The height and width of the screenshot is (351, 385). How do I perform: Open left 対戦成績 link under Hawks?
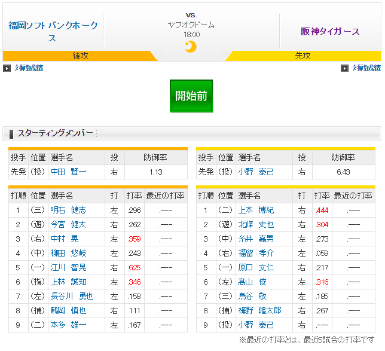click(x=29, y=68)
